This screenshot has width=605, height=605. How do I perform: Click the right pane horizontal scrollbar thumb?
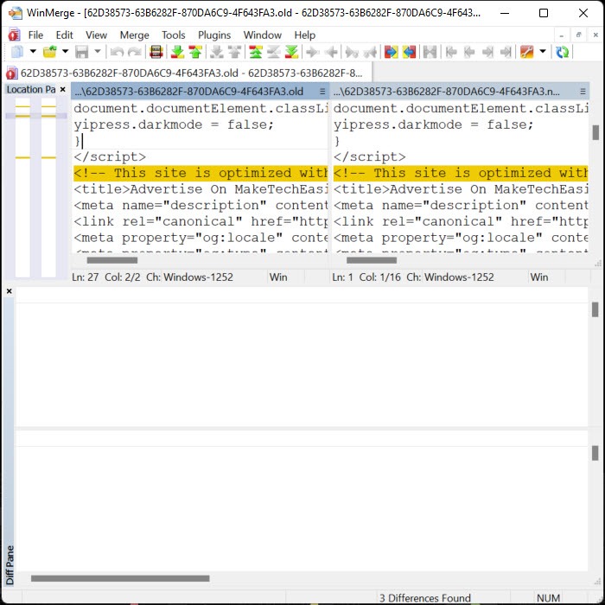pos(372,260)
